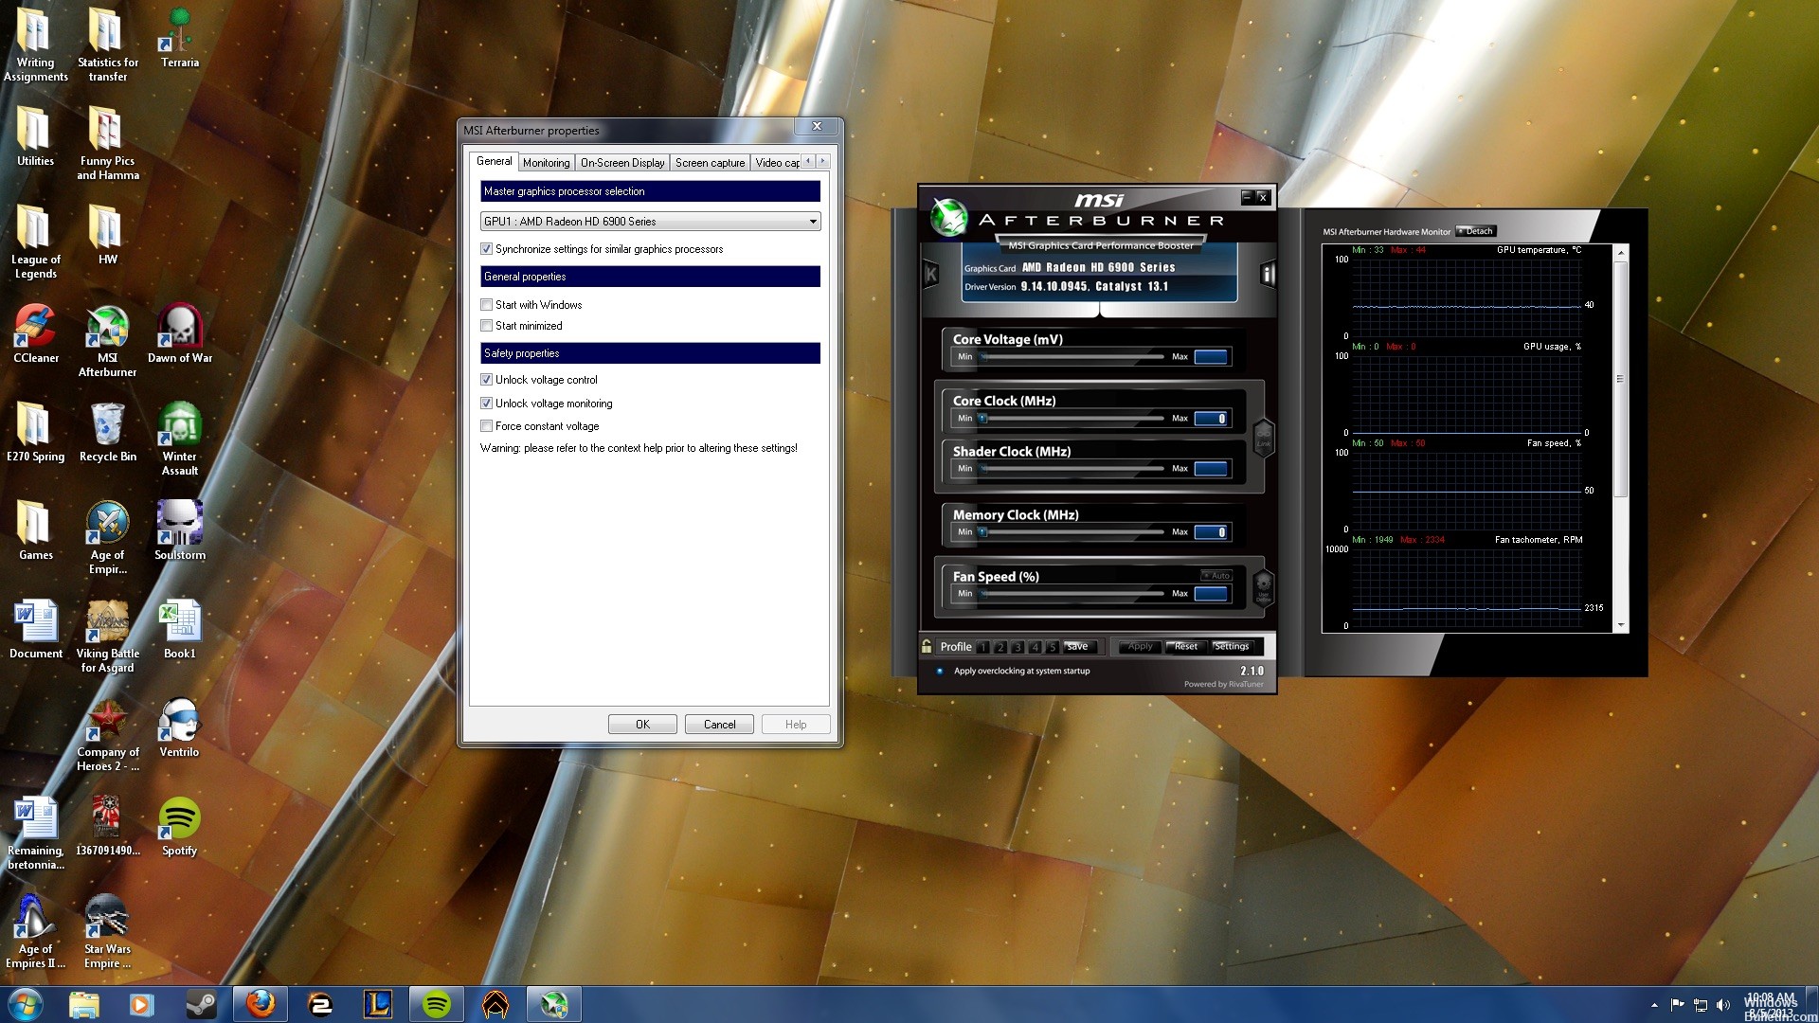Apply the overclocking settings
Screen dimensions: 1819x1023
click(x=1140, y=646)
